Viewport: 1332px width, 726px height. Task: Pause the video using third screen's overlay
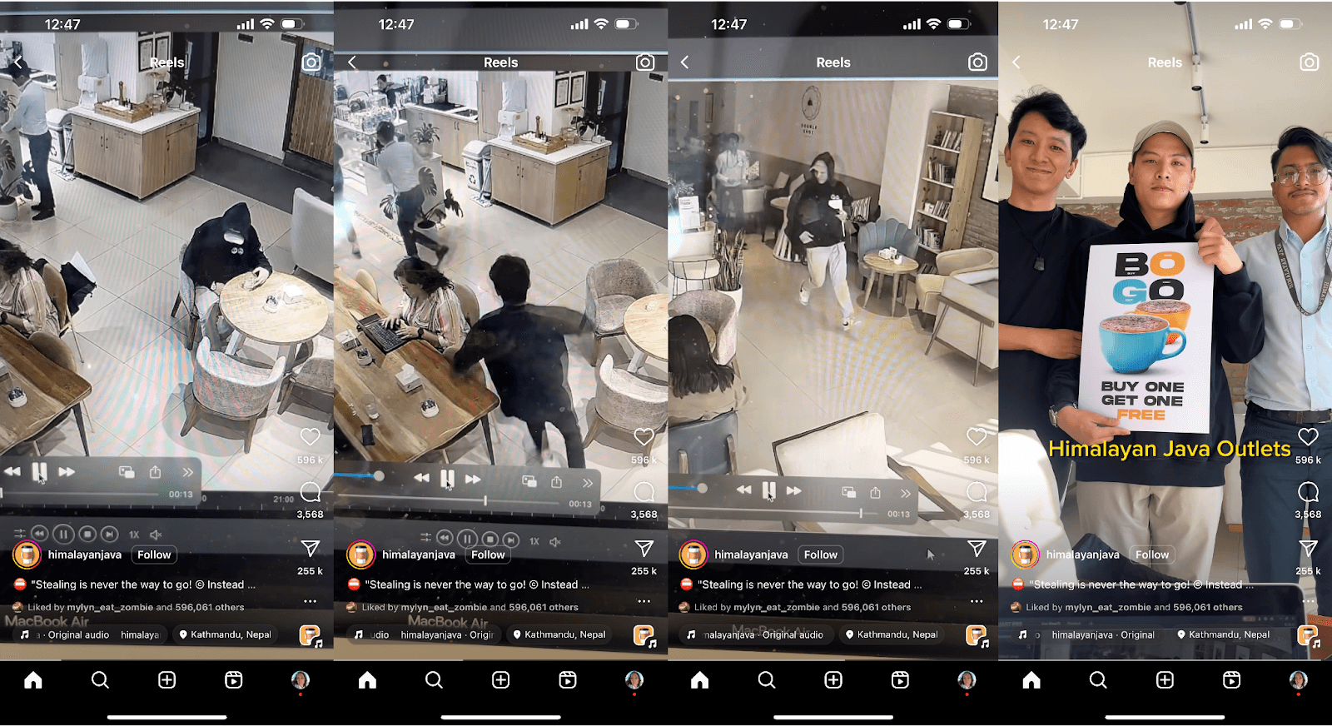pos(768,490)
